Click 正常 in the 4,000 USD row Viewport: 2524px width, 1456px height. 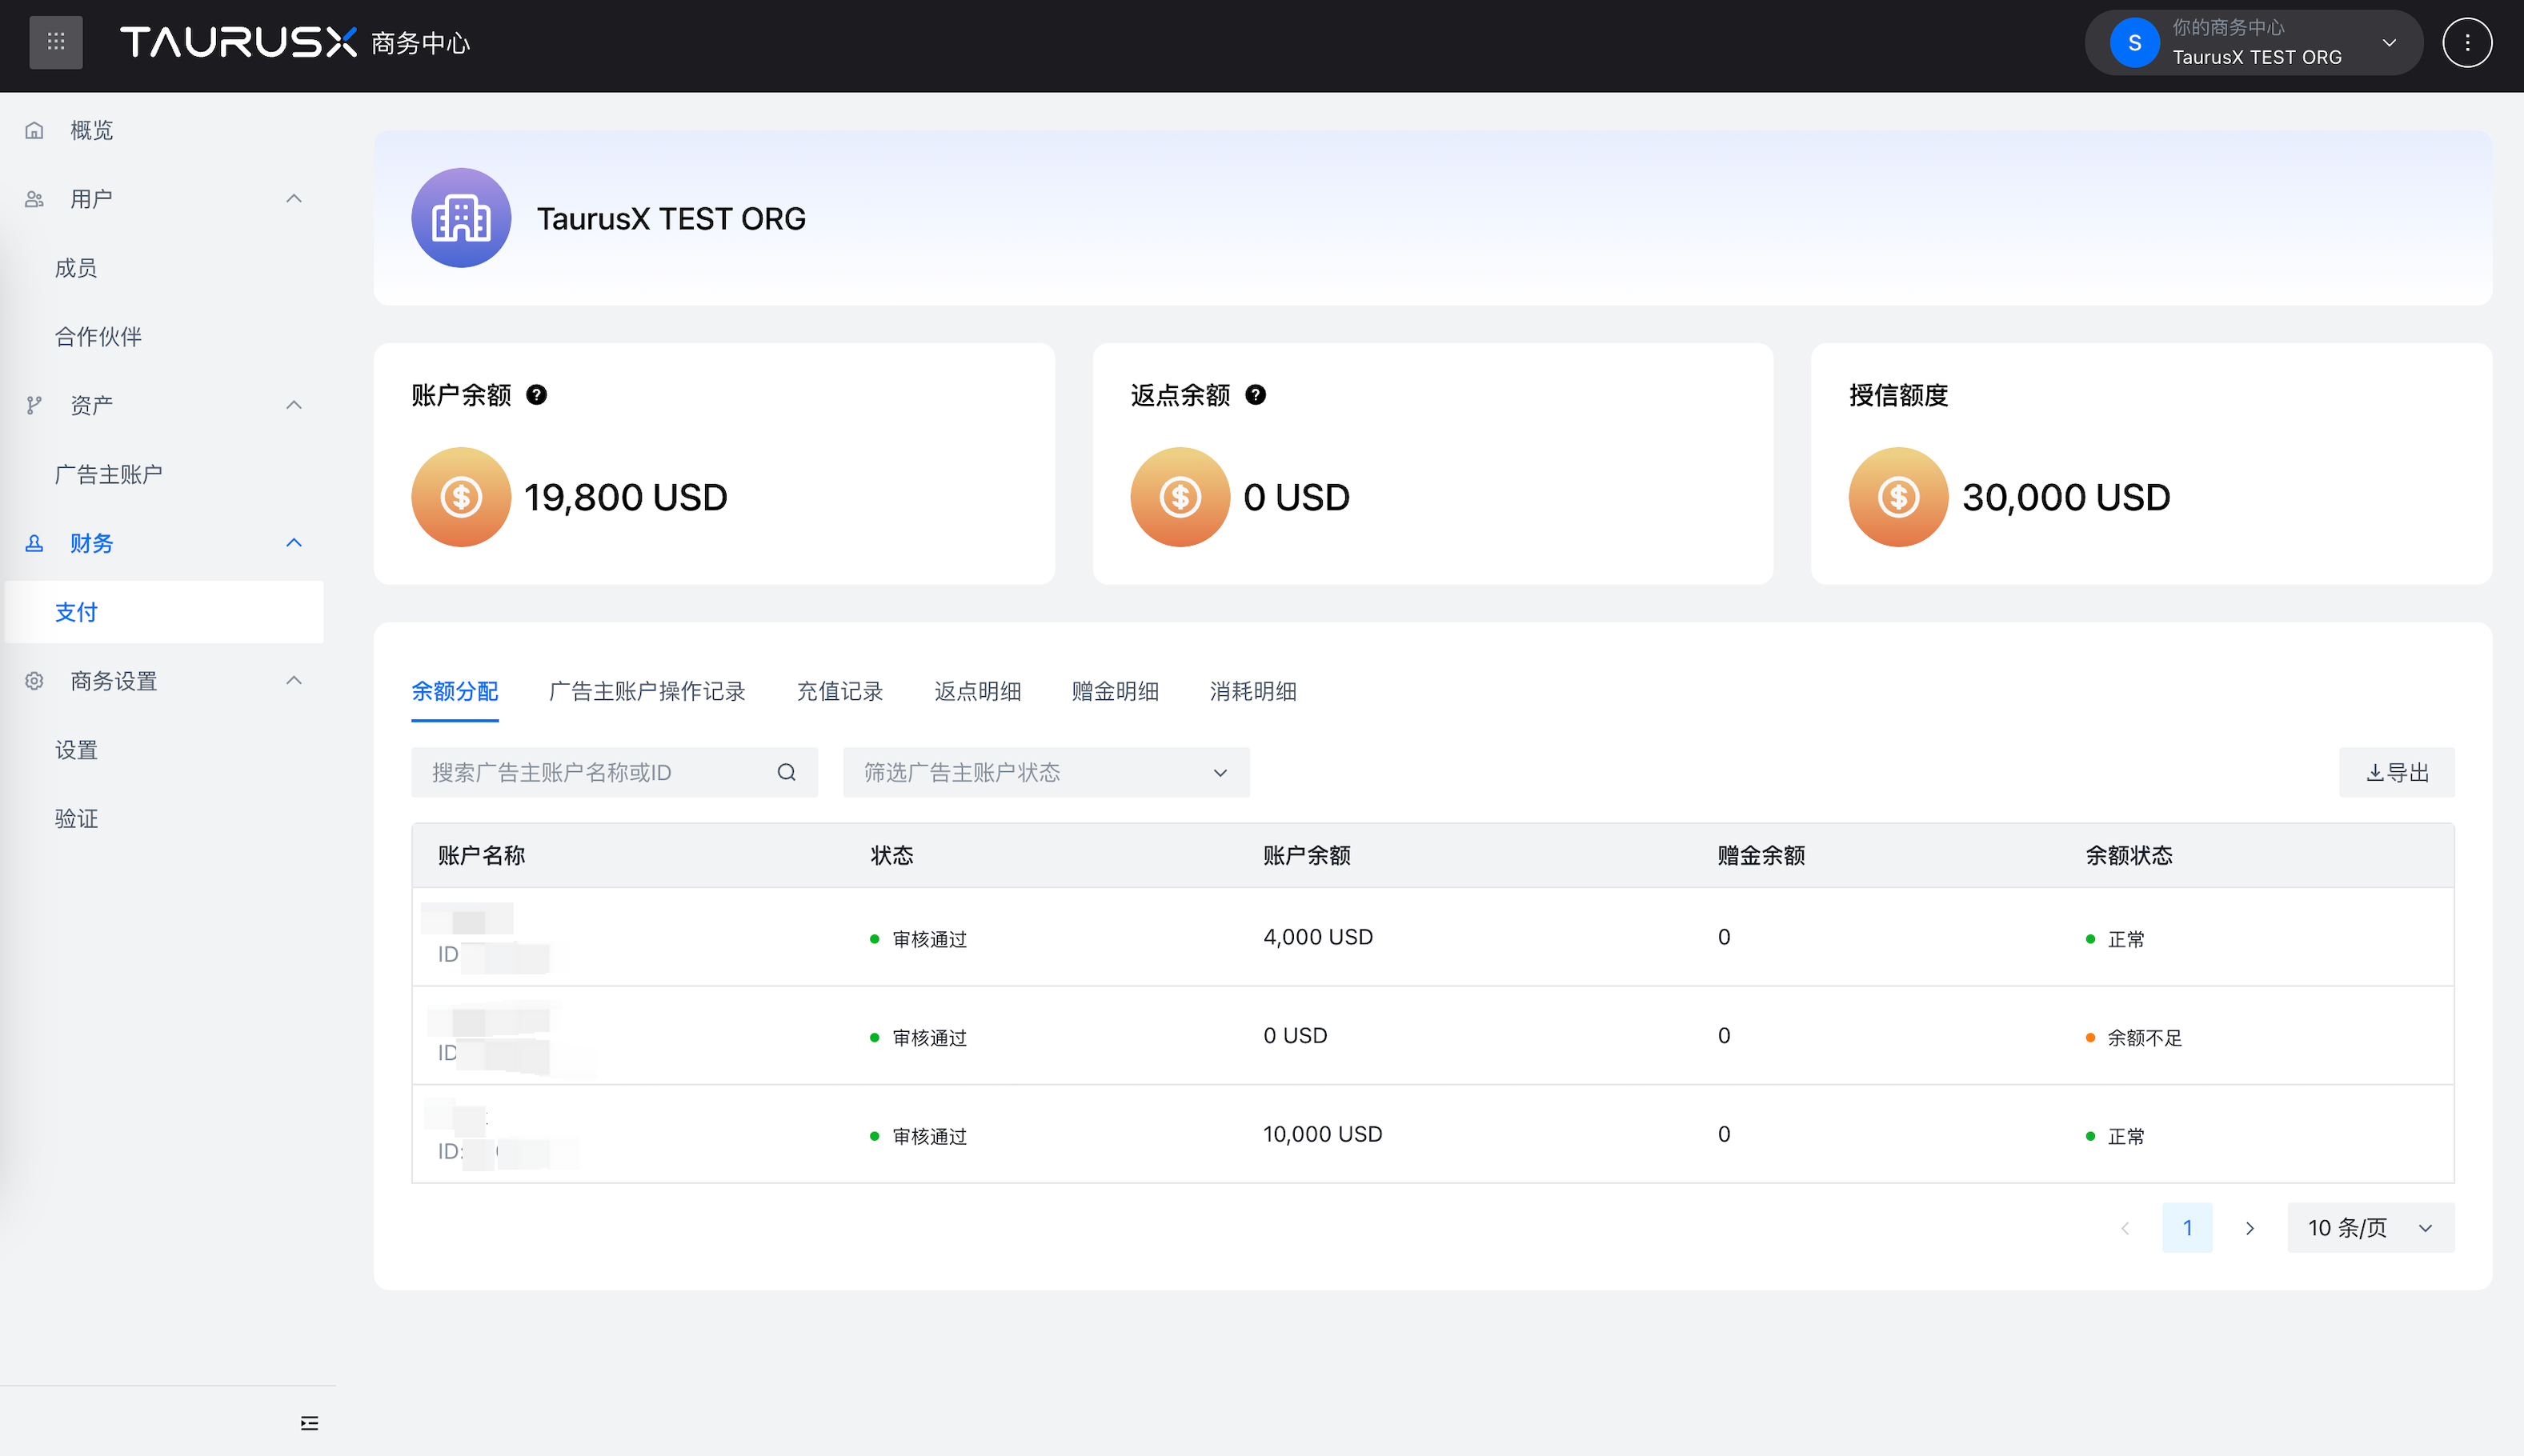(x=2115, y=939)
